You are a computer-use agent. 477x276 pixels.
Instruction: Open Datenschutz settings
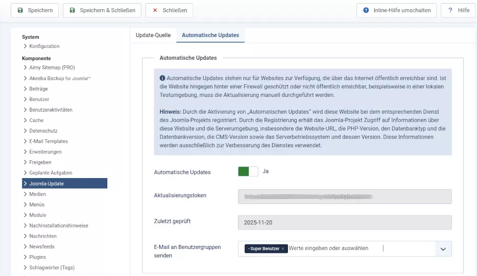[x=43, y=131]
